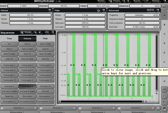
Task: Select the pointer tool icon in right sidebar
Action: 164,96
